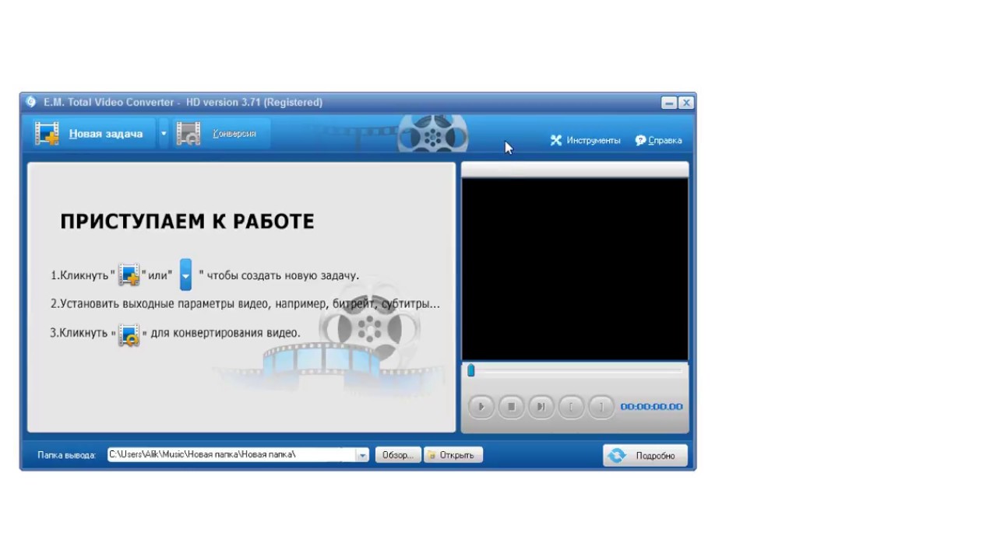Close the Total Video Converter window

pos(686,103)
